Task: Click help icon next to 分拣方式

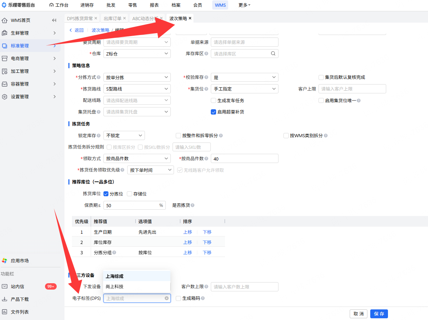Action: [99, 77]
